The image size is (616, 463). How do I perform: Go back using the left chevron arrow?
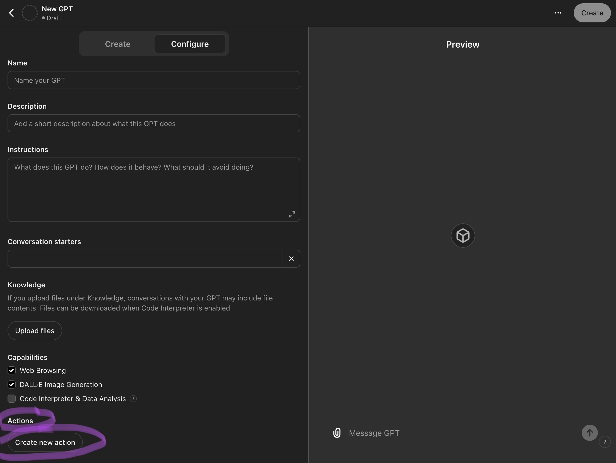pos(11,13)
